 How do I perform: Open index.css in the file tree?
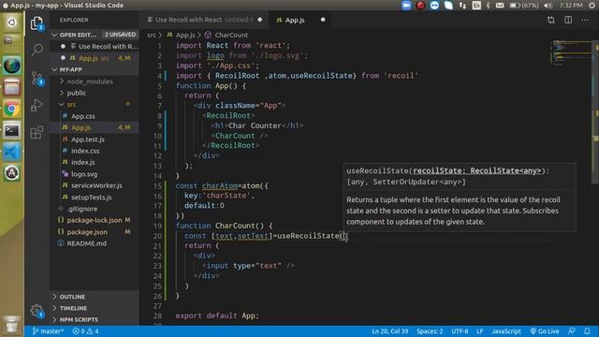(85, 151)
